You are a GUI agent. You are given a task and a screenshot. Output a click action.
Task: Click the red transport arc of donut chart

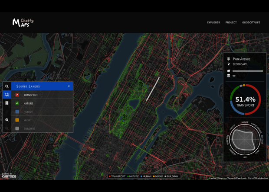coord(260,99)
